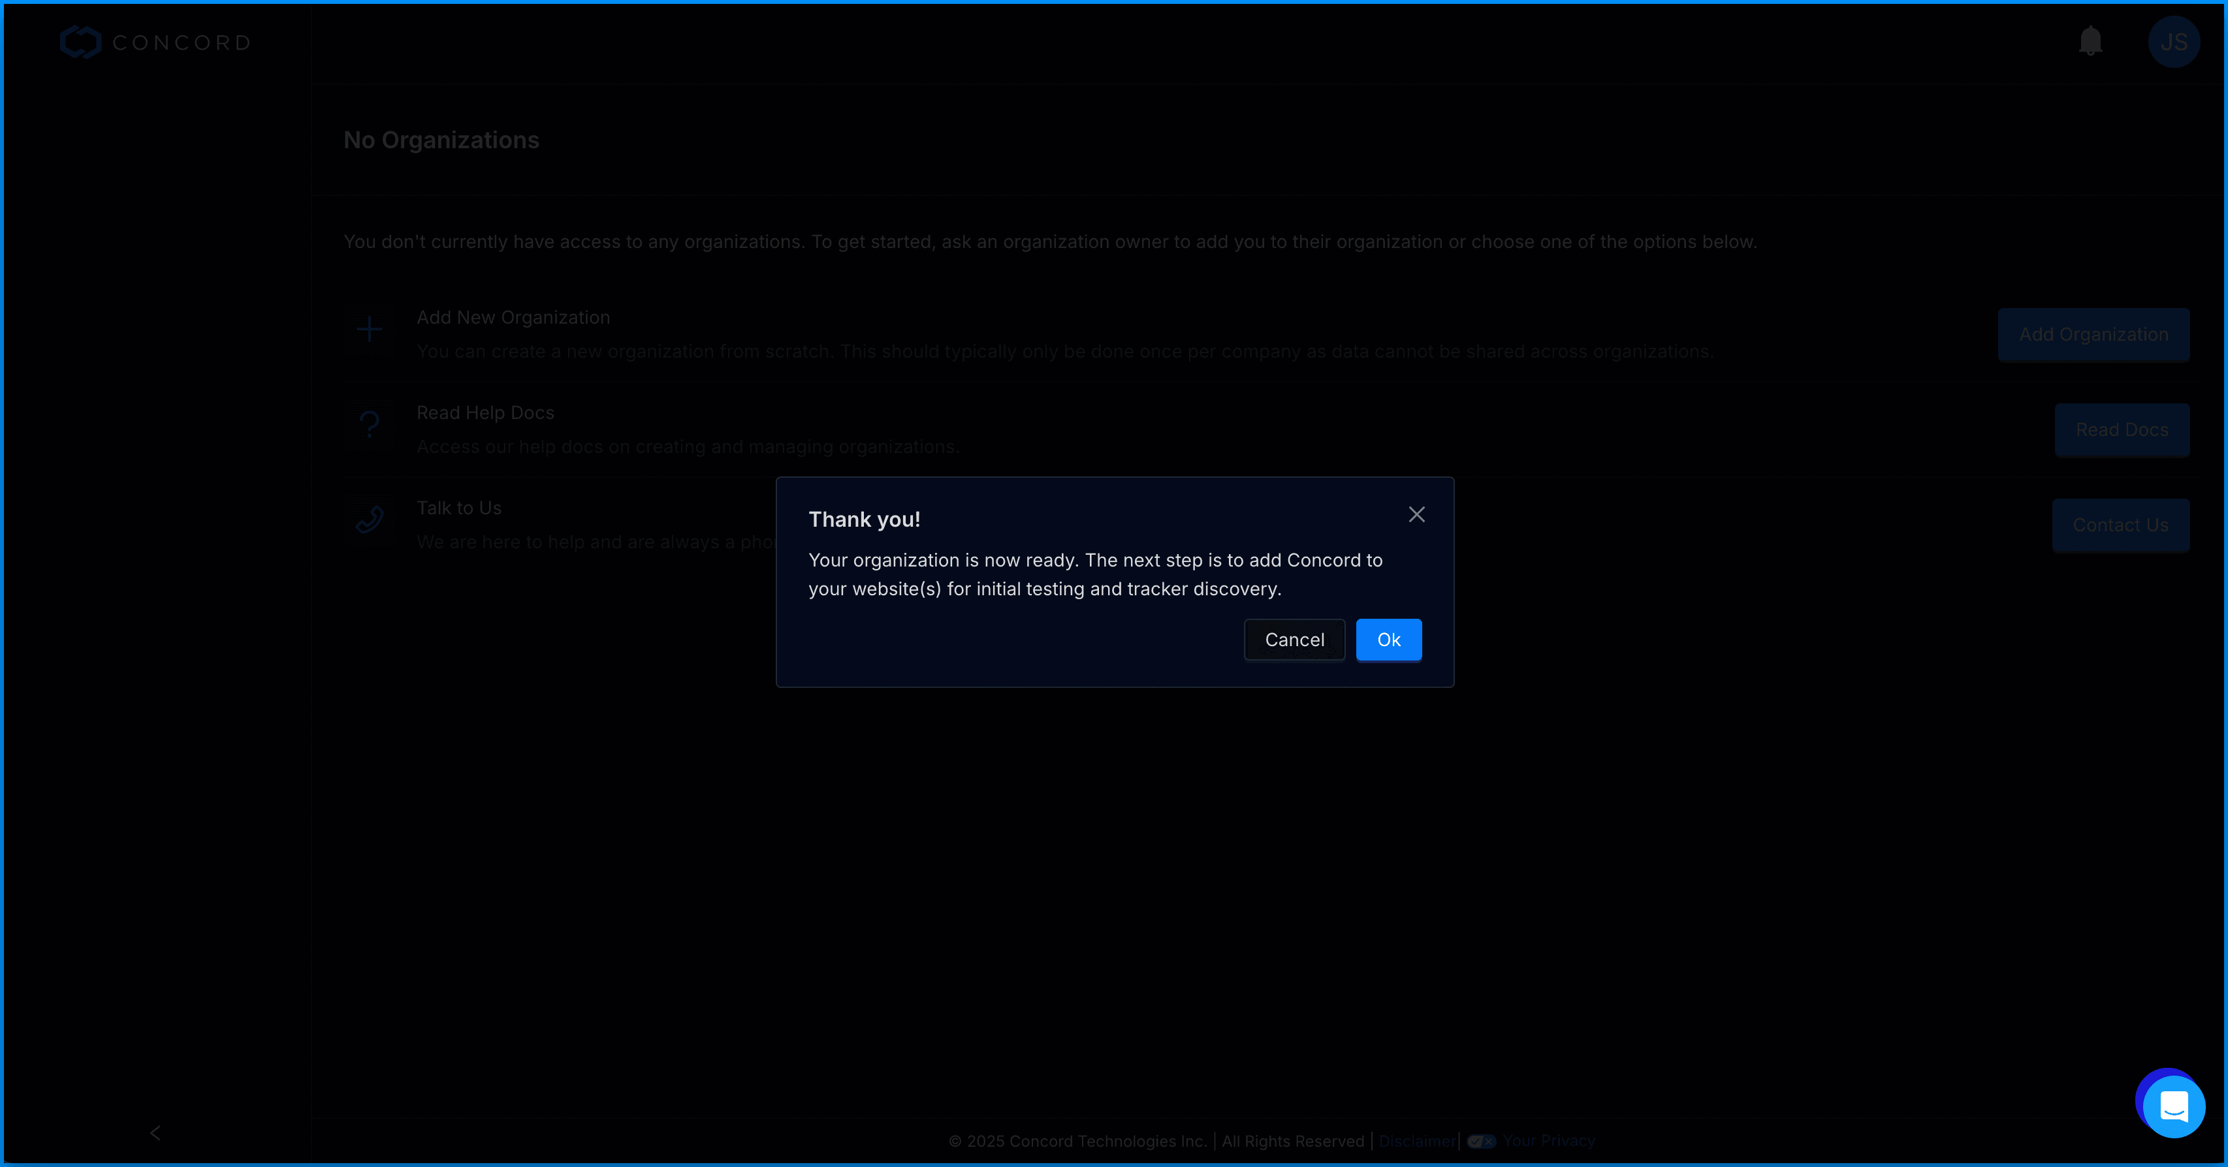
Task: Click the privacy choices toggle icon in footer
Action: [1481, 1141]
